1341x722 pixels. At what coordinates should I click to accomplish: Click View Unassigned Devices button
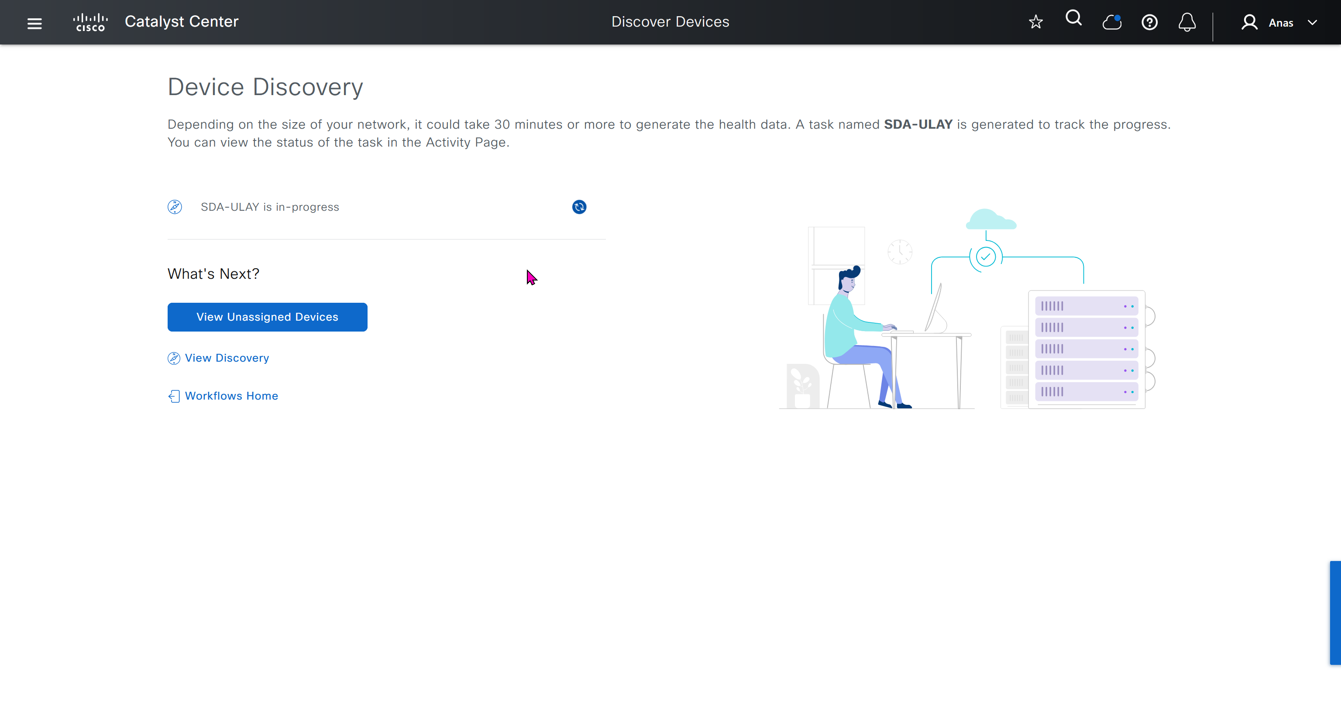[x=267, y=317]
